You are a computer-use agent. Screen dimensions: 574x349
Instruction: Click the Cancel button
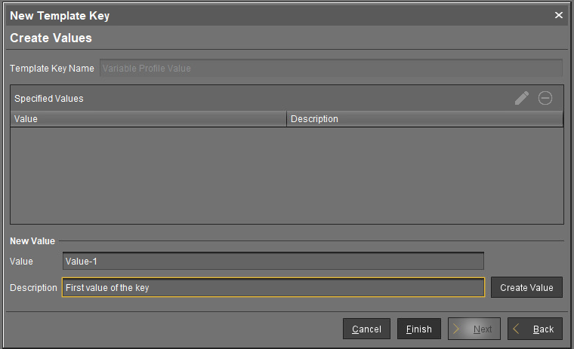(x=366, y=329)
